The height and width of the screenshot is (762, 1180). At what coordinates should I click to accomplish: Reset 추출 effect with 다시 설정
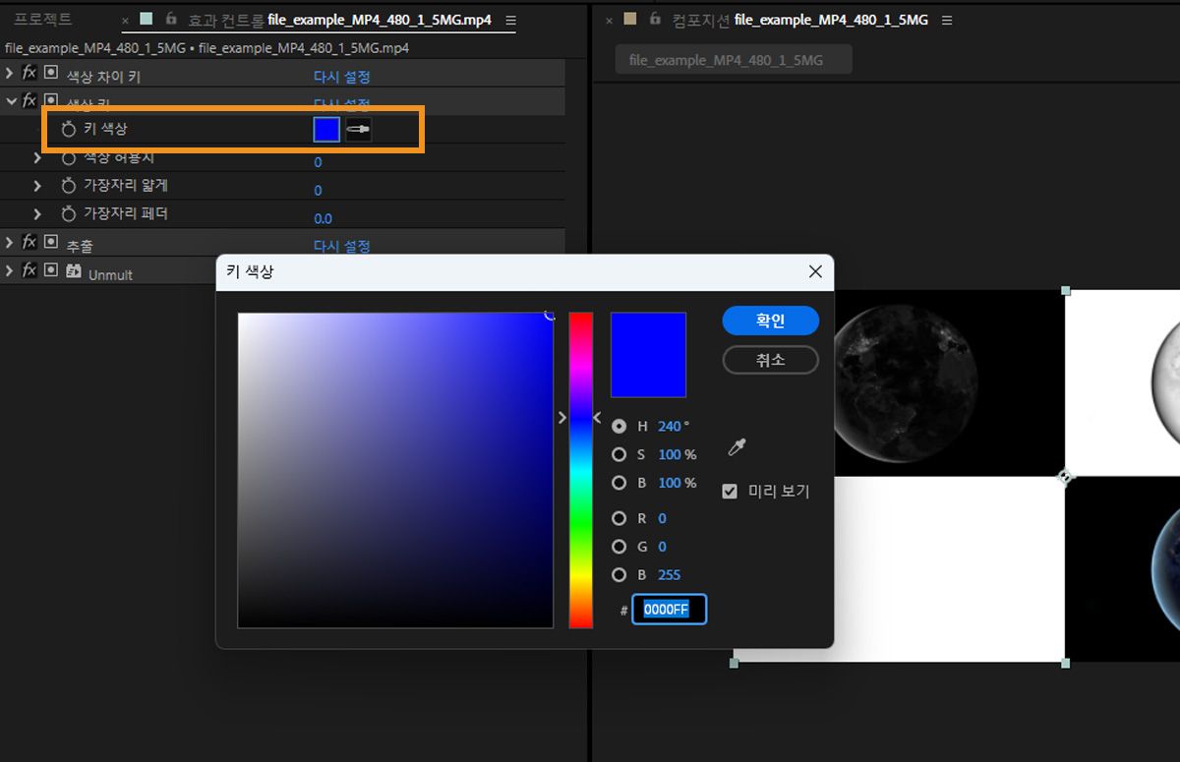(341, 246)
